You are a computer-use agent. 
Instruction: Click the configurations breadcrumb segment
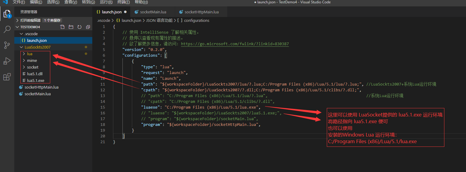click(193, 20)
